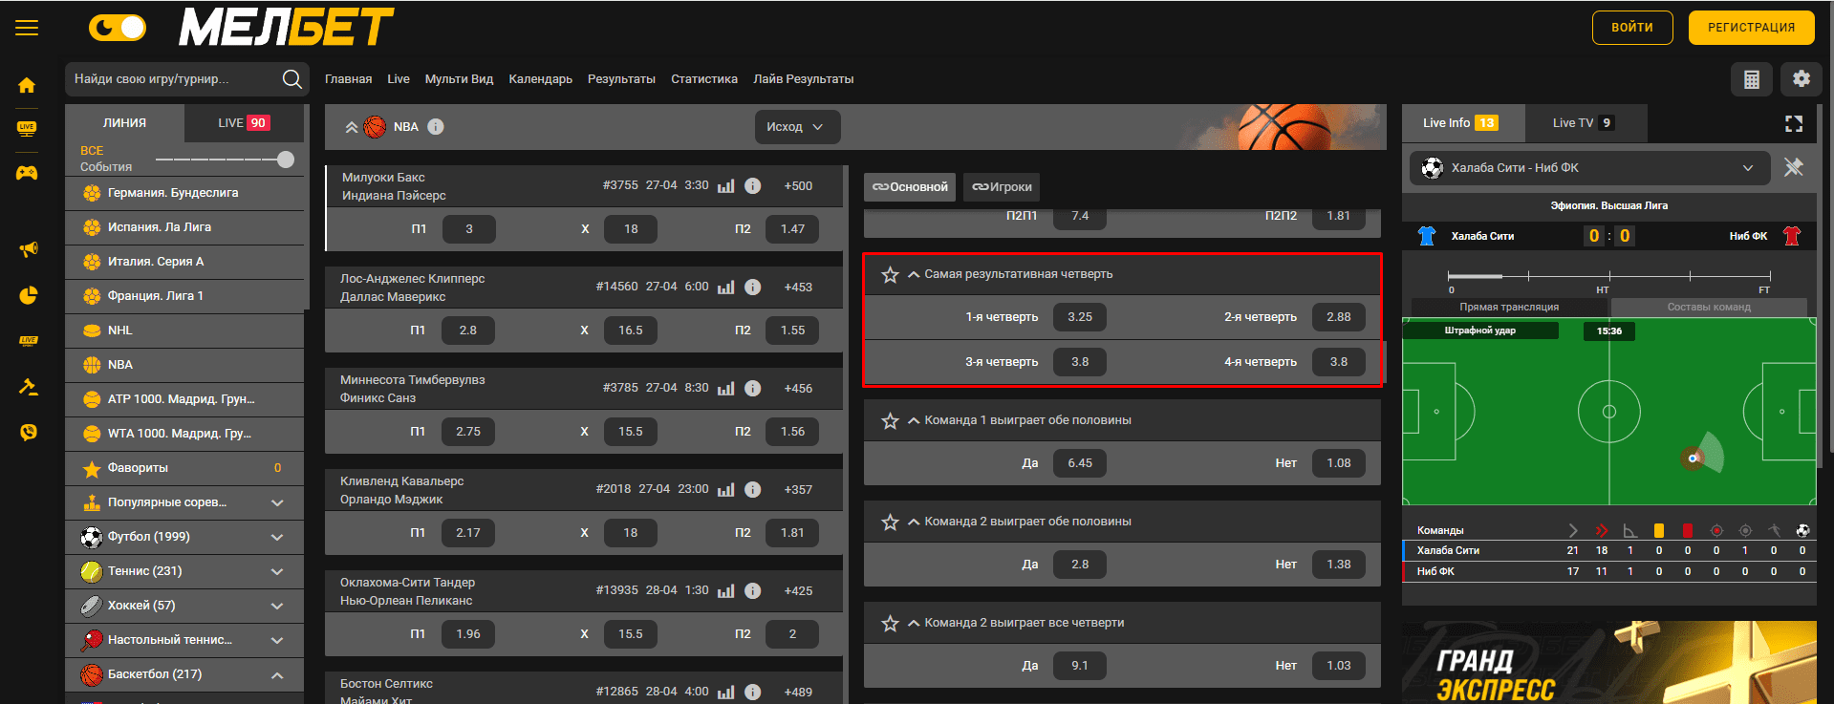Image resolution: width=1834 pixels, height=704 pixels.
Task: Adjust the events time slider handle
Action: click(286, 160)
